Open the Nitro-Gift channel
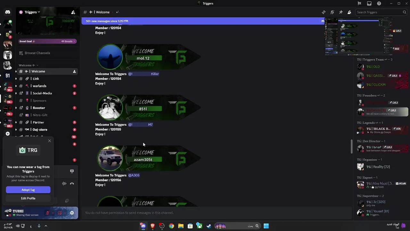 coord(47,115)
